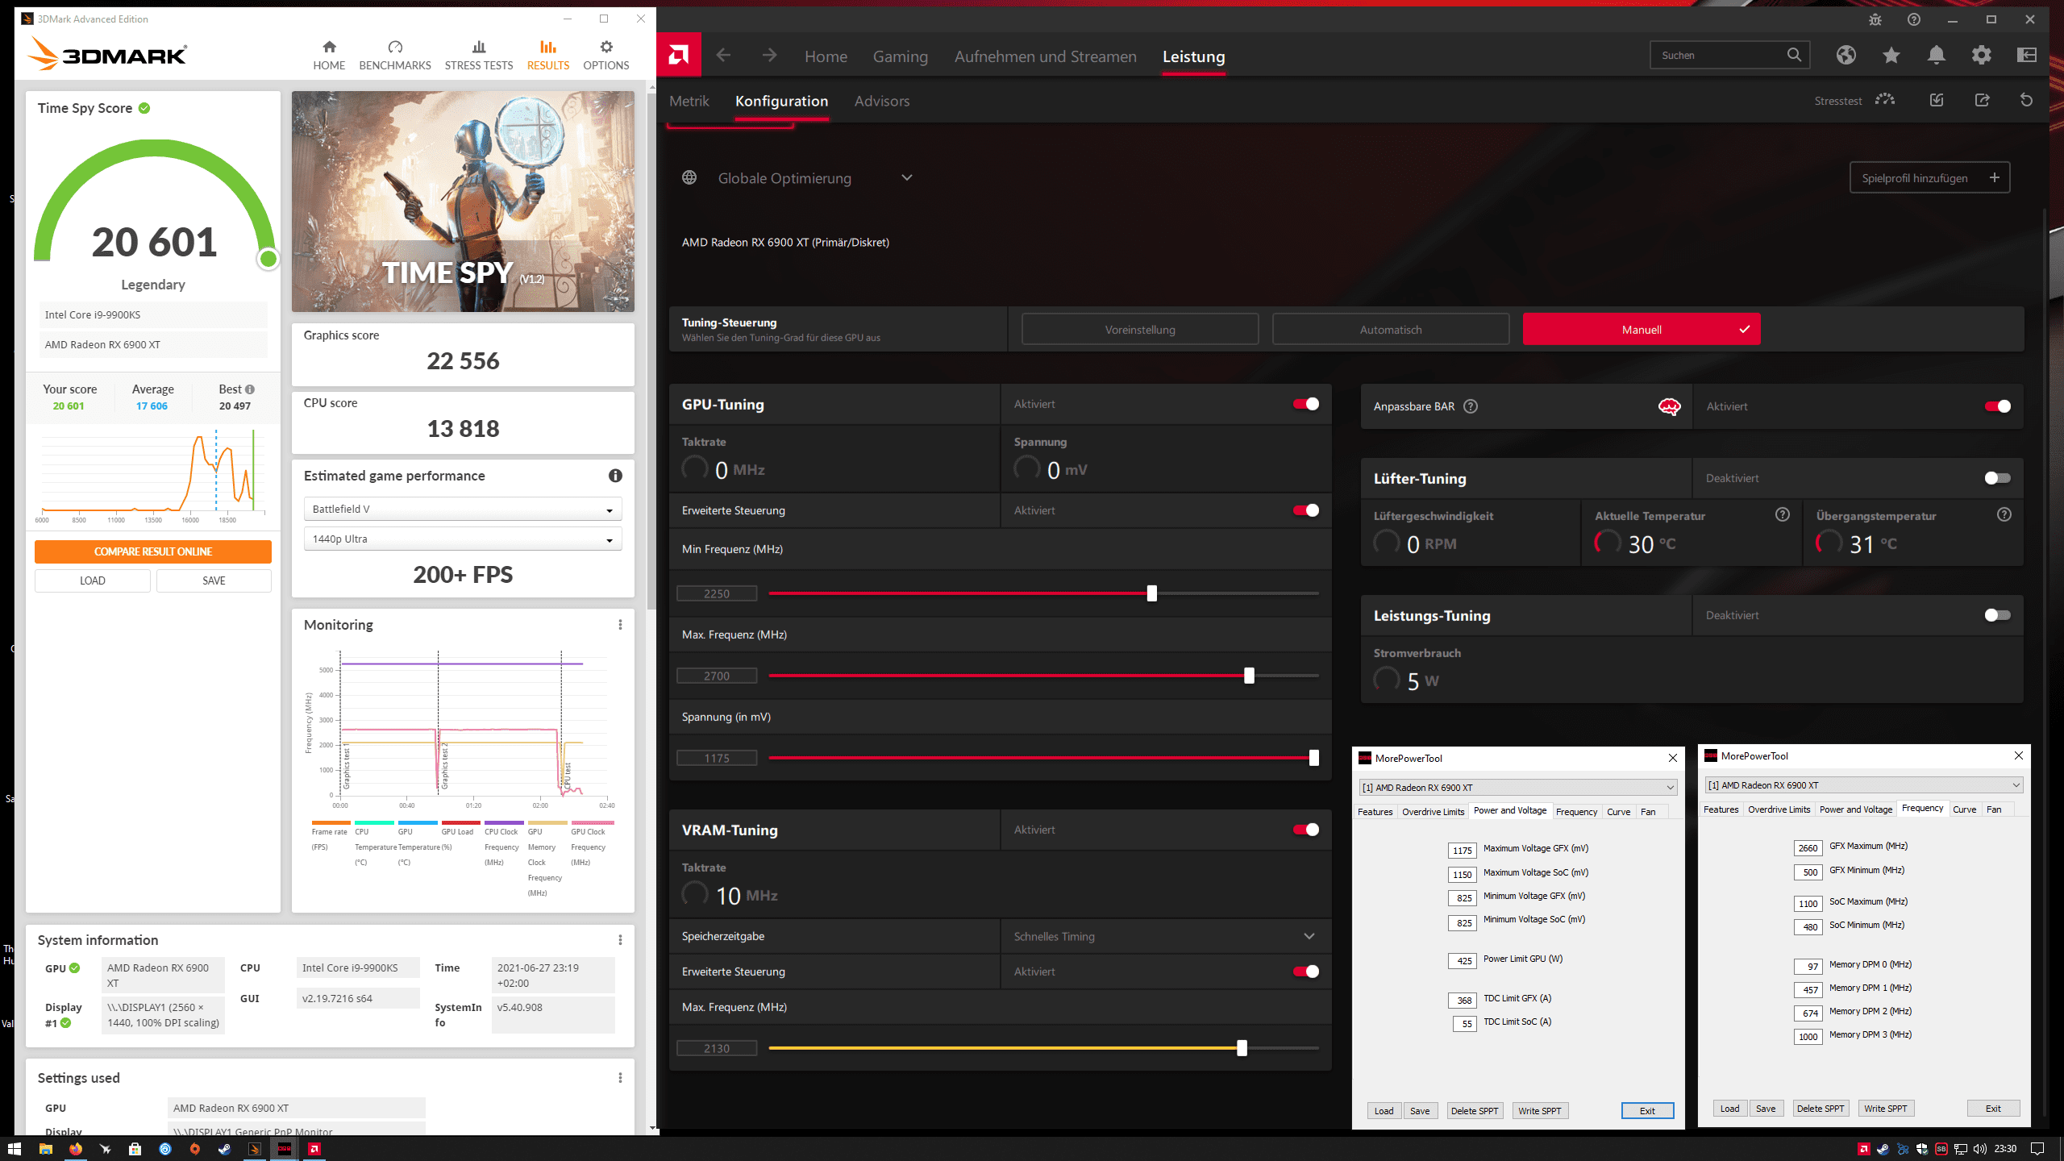2064x1161 pixels.
Task: Click the AMD logo in Radeon Software
Action: tap(679, 55)
